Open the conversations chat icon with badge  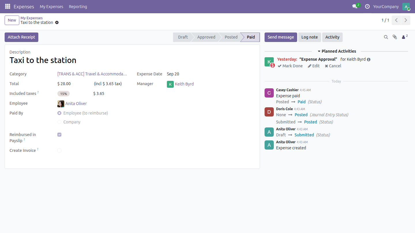[x=355, y=6]
